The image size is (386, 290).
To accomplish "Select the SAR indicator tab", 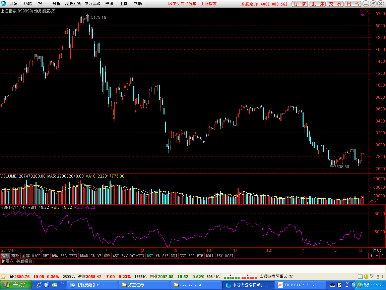I will [x=166, y=256].
